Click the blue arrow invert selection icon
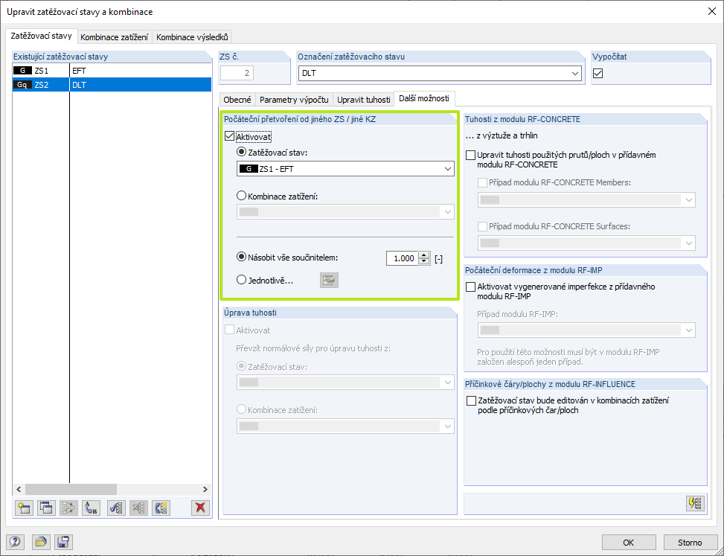The width and height of the screenshot is (724, 556). (161, 508)
